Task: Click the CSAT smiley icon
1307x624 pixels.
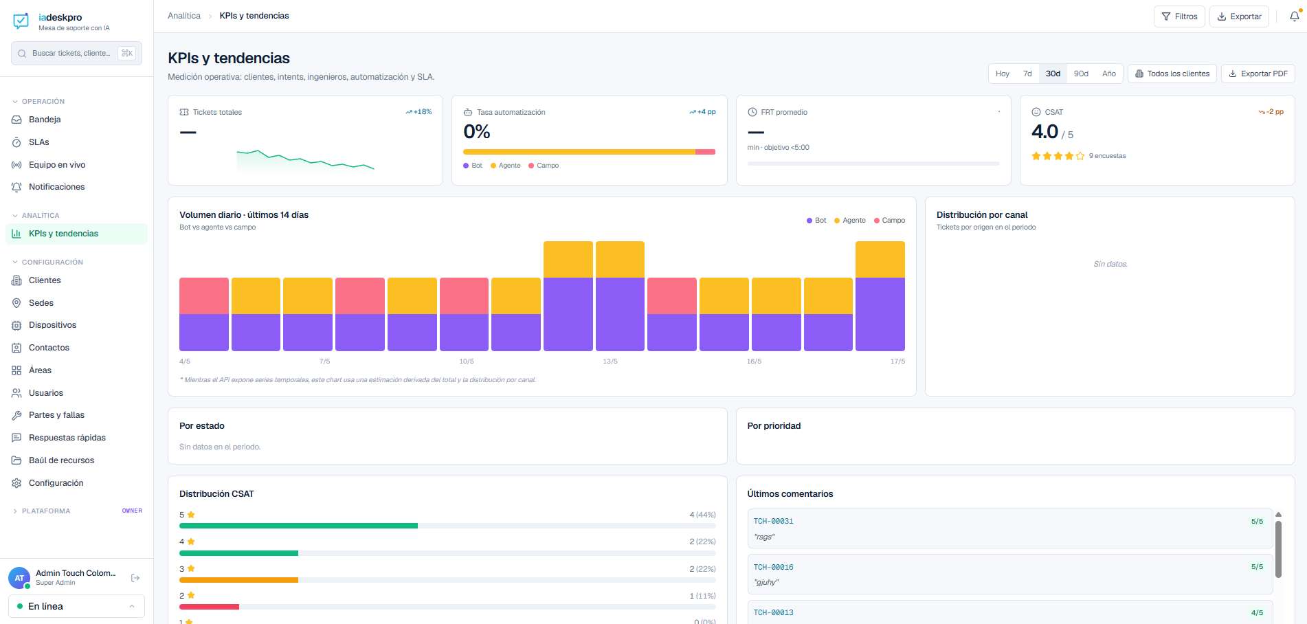Action: pos(1036,112)
